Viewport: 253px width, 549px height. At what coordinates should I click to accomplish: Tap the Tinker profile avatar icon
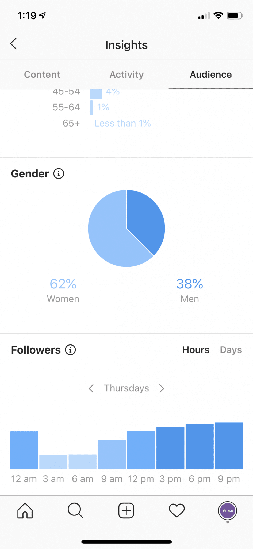coord(228,511)
